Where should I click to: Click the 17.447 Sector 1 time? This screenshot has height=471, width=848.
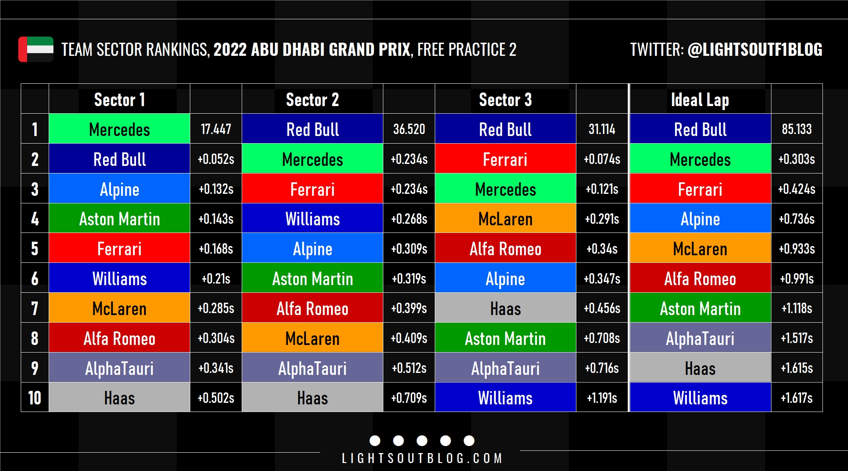(216, 129)
